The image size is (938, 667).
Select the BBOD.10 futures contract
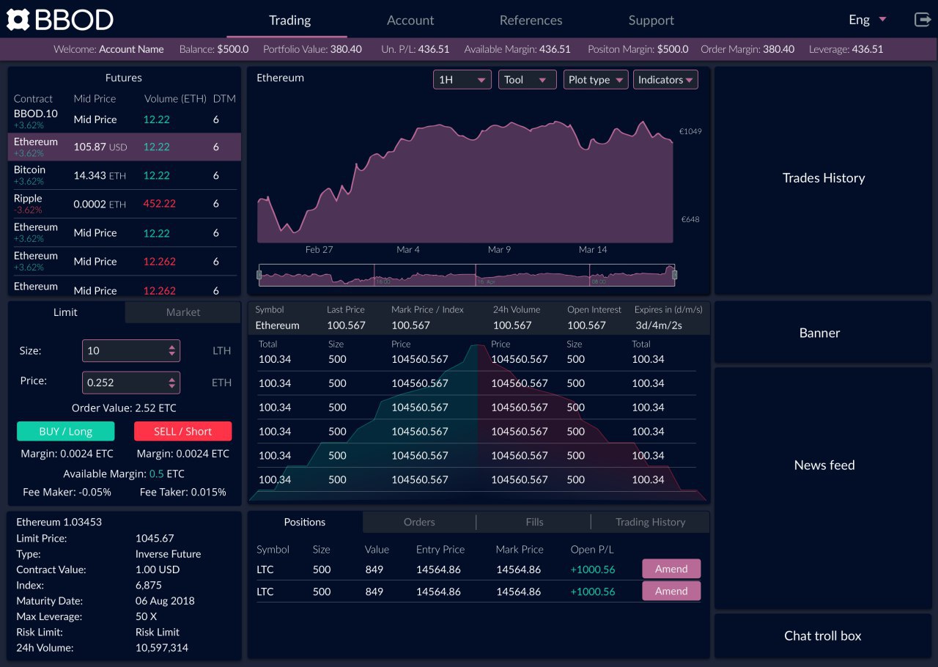click(x=125, y=119)
